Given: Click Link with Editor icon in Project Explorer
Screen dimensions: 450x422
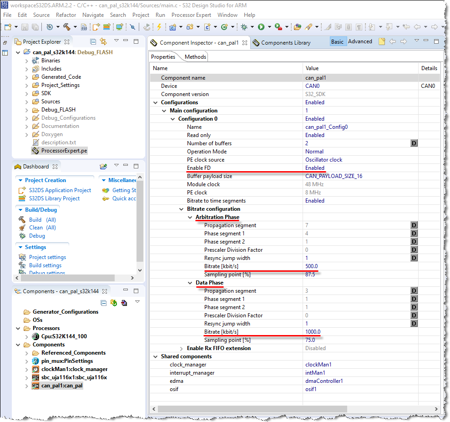Looking at the screenshot, I should (x=103, y=41).
